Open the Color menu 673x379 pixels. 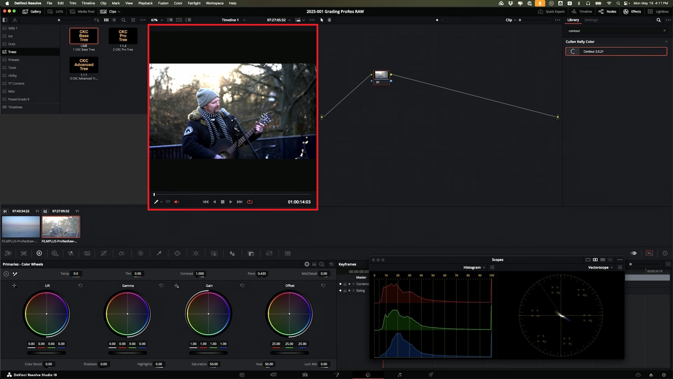pyautogui.click(x=178, y=3)
